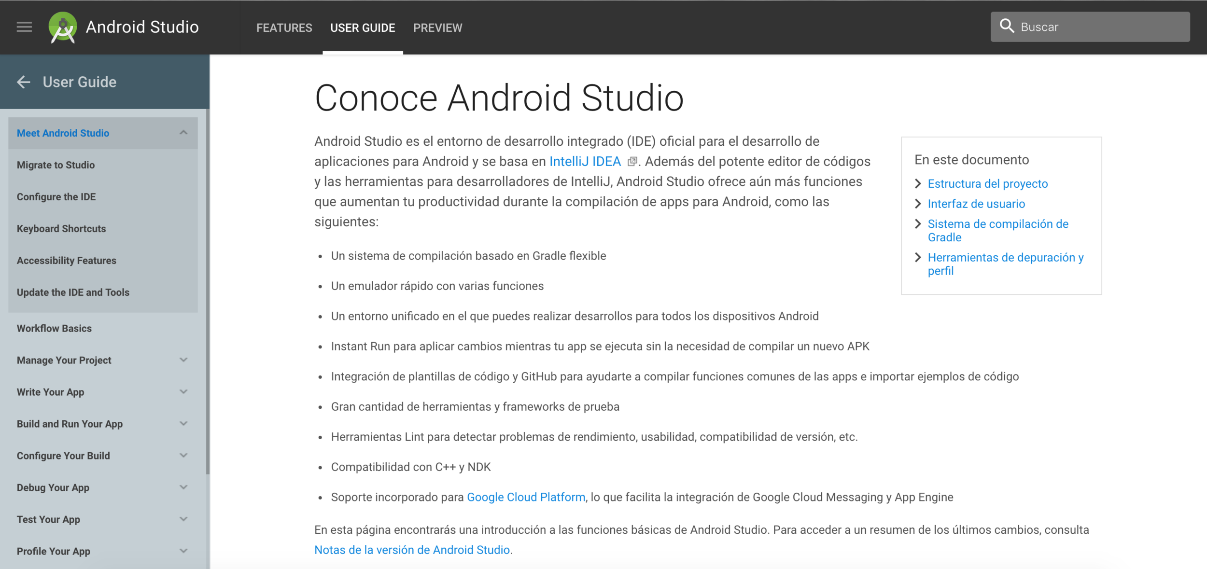Open the Google Cloud Platform link

tap(526, 497)
